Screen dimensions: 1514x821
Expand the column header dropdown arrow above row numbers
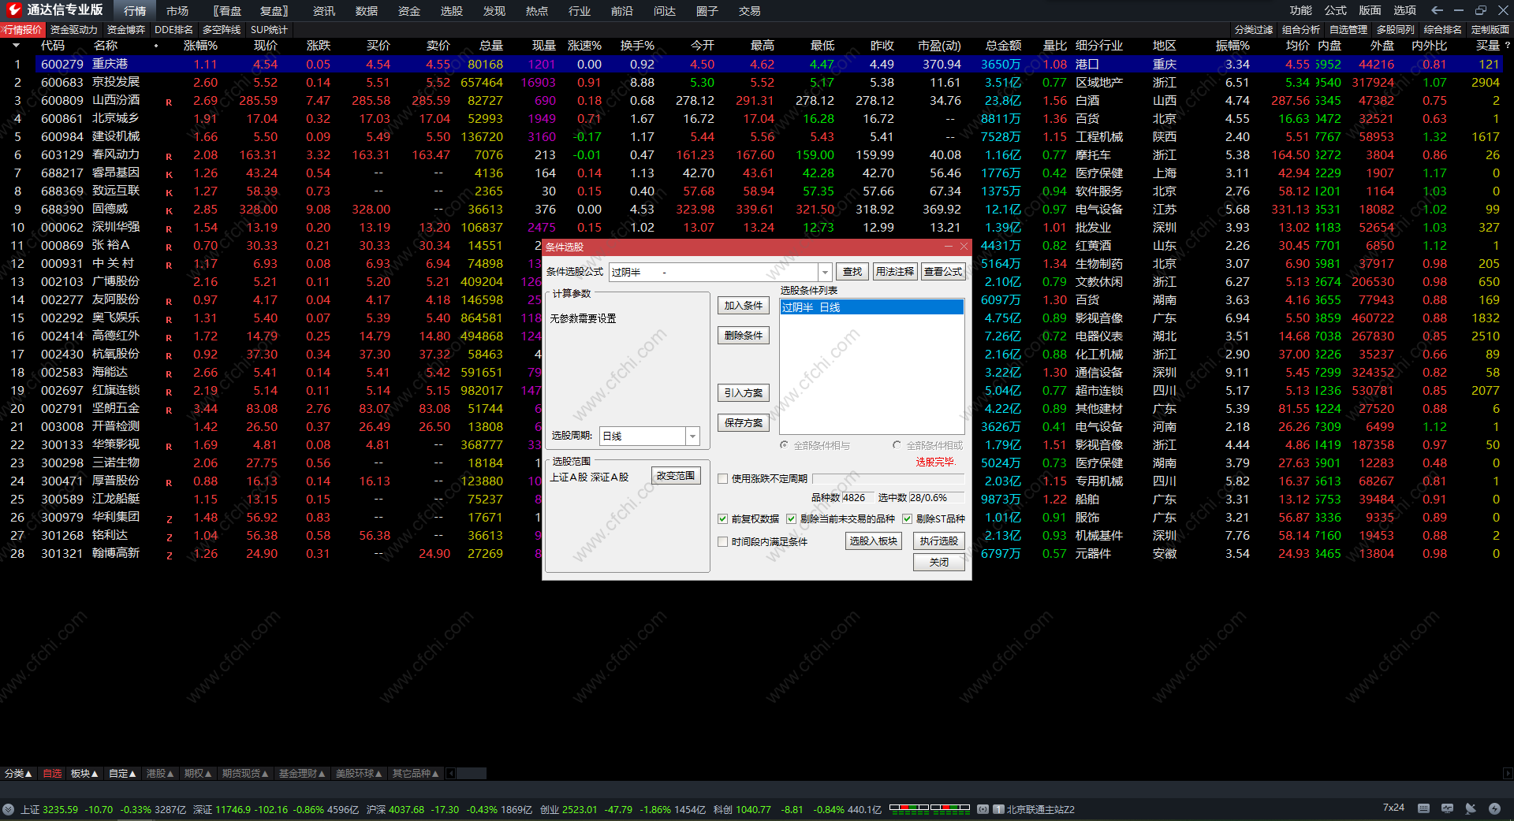[16, 46]
